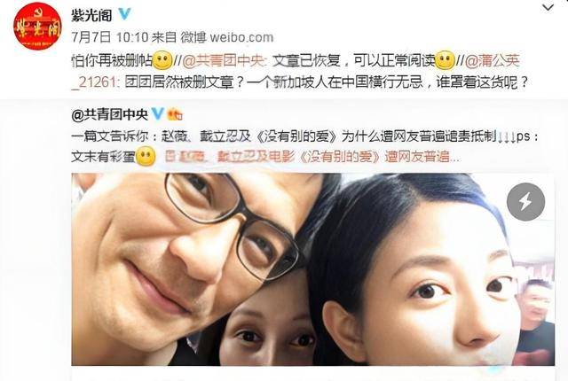Click the 《没有别的爱》 post text
The image size is (568, 381).
coord(298,136)
